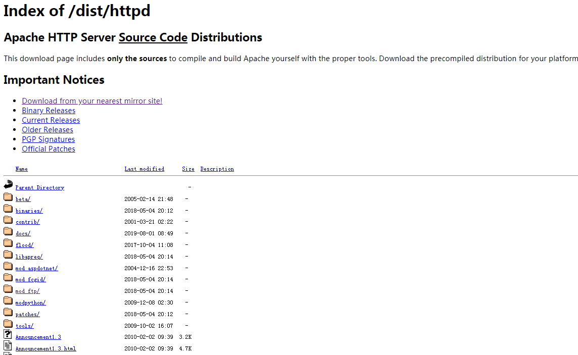Click the date 2004-12-16 22:53
Screen dimensions: 578x355
pyautogui.click(x=149, y=269)
